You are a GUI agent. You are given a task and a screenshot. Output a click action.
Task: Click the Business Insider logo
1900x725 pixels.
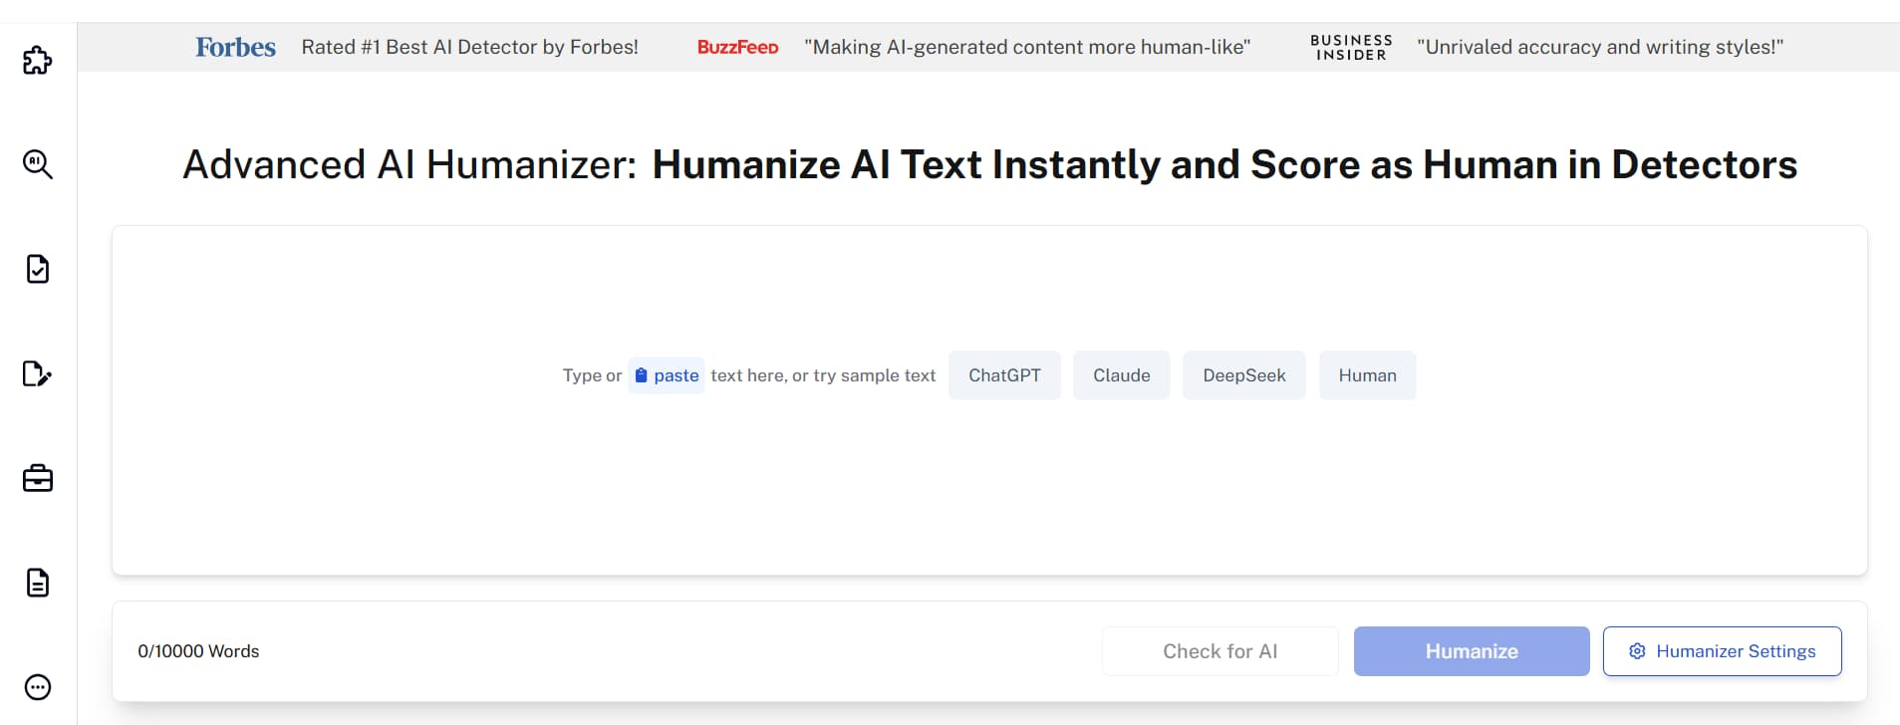(x=1351, y=47)
